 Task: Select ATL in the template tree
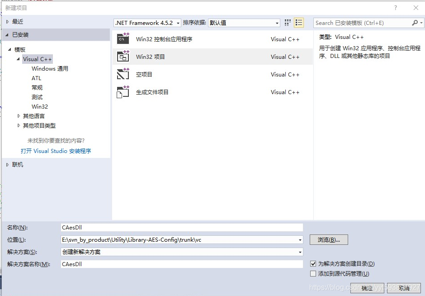pos(36,78)
